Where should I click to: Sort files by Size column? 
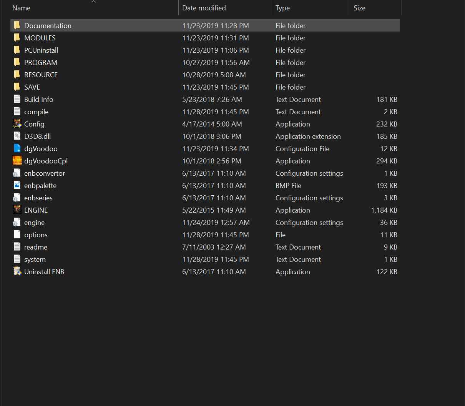pyautogui.click(x=359, y=8)
